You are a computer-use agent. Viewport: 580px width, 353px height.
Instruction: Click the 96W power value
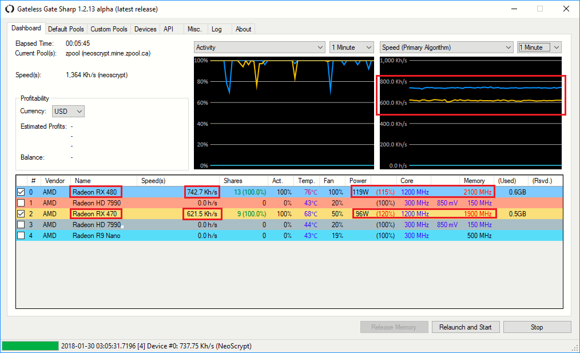click(362, 214)
